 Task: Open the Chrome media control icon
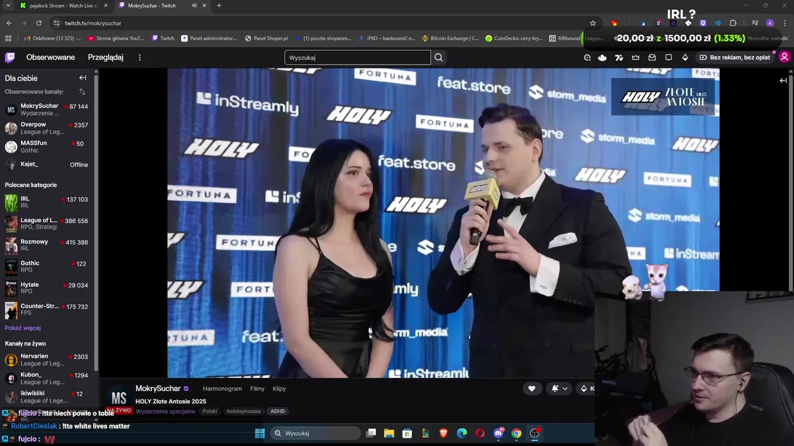click(x=755, y=23)
